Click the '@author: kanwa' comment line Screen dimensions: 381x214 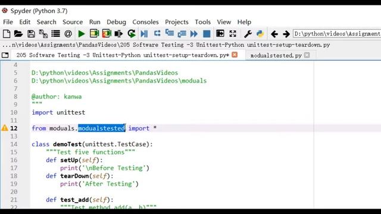click(57, 96)
